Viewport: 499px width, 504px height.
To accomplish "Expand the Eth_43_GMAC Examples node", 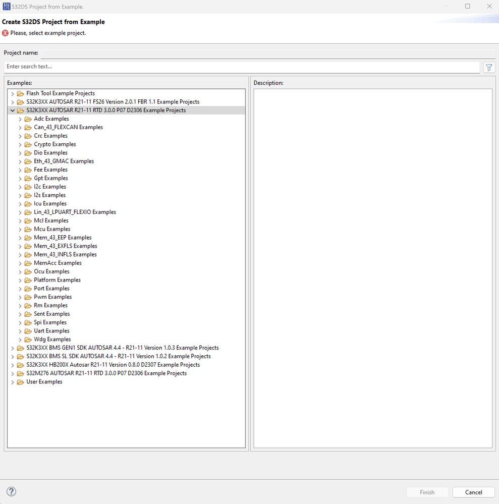I will [20, 161].
